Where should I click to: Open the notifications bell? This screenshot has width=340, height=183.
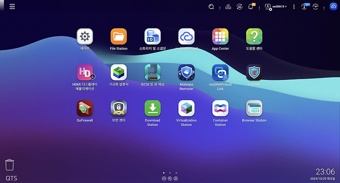pyautogui.click(x=251, y=6)
